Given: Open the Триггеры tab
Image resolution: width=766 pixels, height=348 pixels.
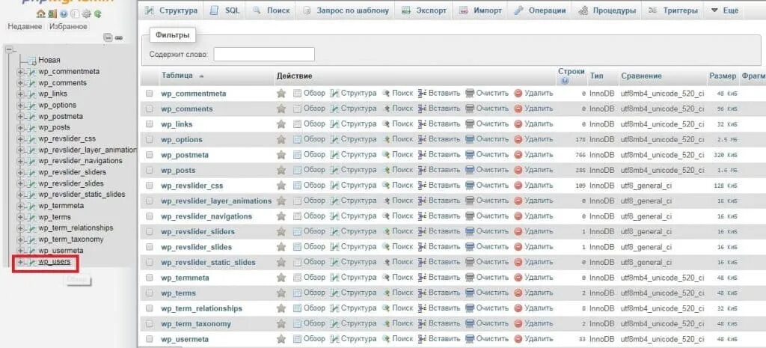Looking at the screenshot, I should coord(672,10).
